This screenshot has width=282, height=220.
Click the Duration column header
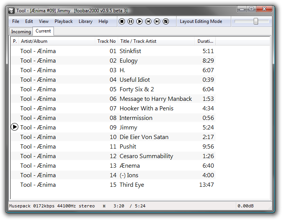pos(205,41)
